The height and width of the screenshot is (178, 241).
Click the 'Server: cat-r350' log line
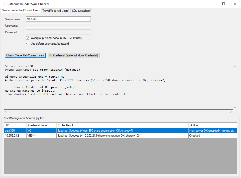[19, 66]
